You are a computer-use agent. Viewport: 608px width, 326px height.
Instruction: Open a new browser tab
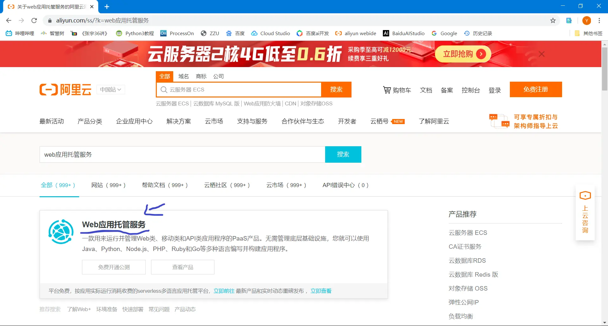tap(107, 7)
